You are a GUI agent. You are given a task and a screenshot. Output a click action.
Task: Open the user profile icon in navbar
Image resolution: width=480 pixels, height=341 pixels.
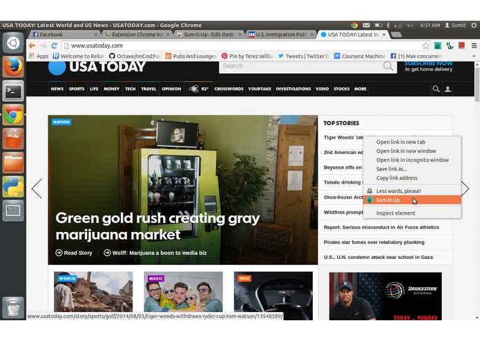point(448,88)
